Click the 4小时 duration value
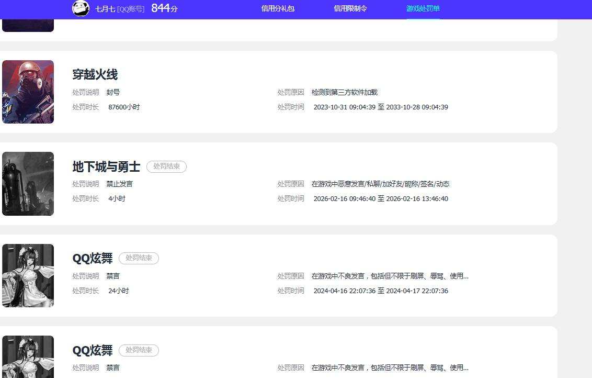This screenshot has width=592, height=378. [x=117, y=199]
